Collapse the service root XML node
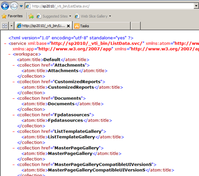 tap(5, 44)
